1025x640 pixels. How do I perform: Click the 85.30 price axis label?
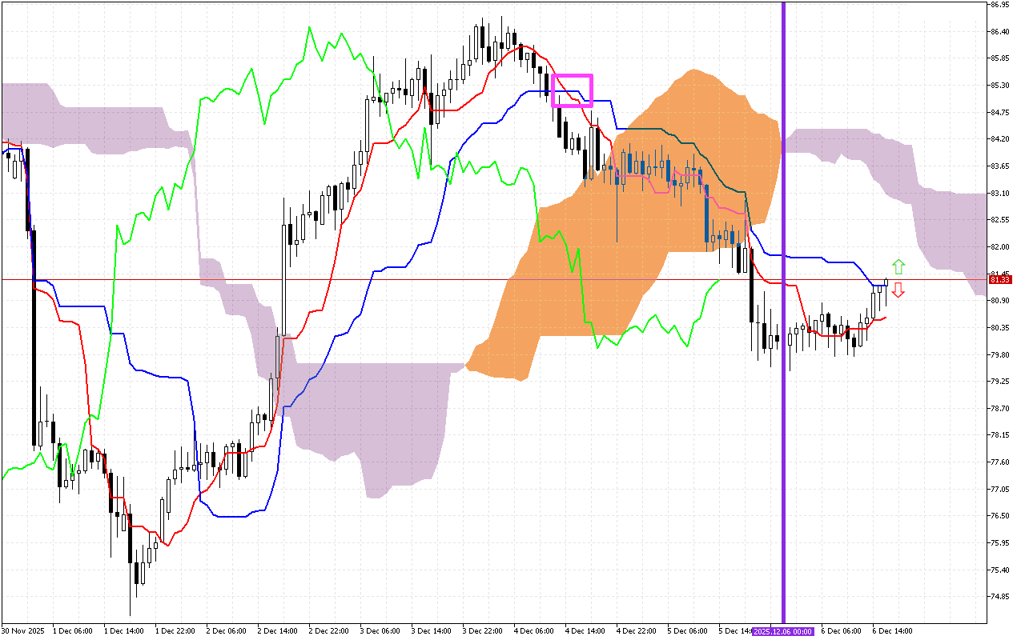point(999,85)
